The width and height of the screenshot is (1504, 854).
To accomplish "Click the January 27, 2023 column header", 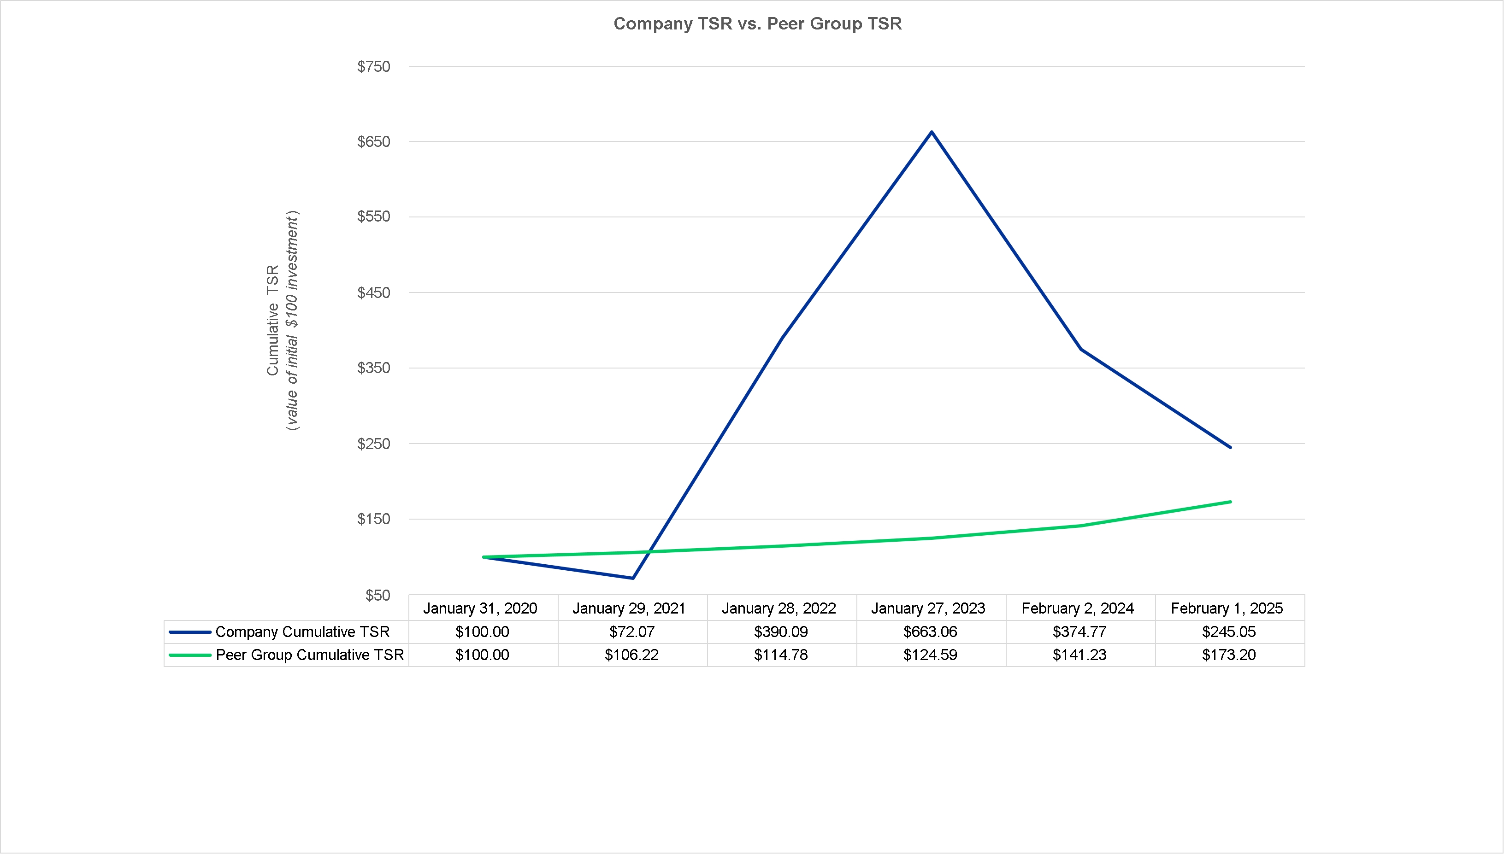I will (928, 608).
